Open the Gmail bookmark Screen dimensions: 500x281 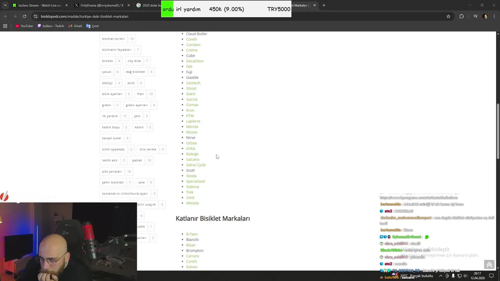click(75, 26)
